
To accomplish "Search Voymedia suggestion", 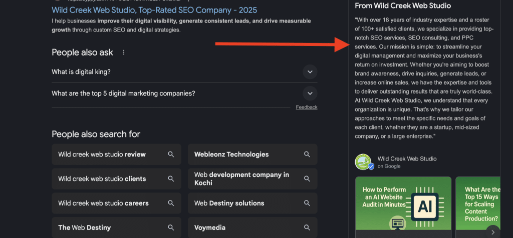I will [252, 227].
